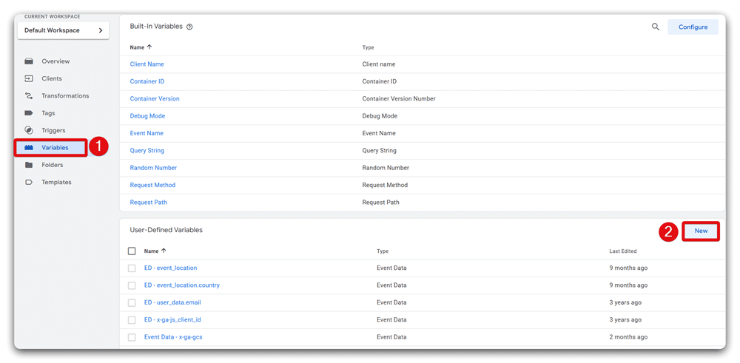Viewport: 740px width, 363px height.
Task: Open the Random Number variable
Action: tap(153, 168)
